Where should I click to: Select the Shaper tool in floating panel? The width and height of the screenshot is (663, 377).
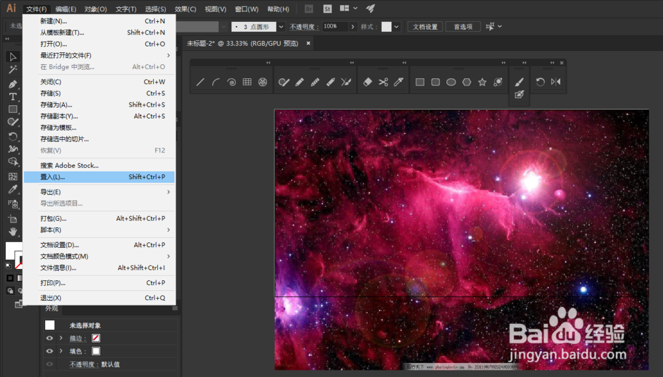coord(284,82)
